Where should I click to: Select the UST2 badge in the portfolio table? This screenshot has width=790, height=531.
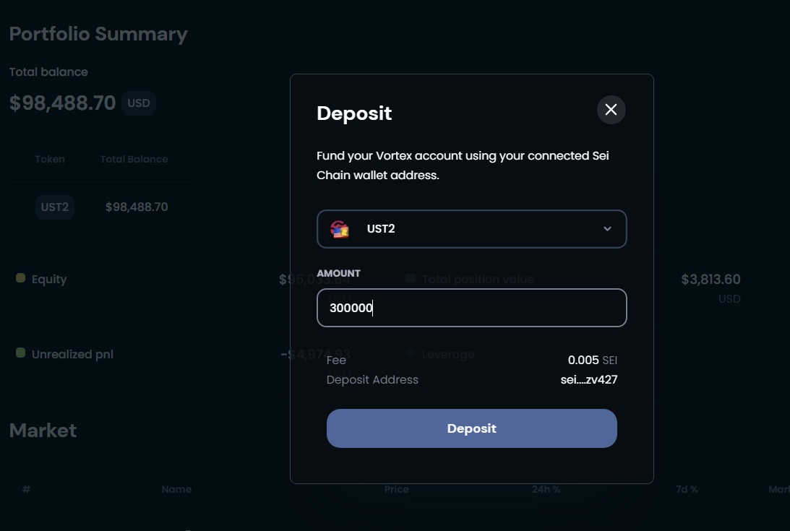click(x=55, y=207)
